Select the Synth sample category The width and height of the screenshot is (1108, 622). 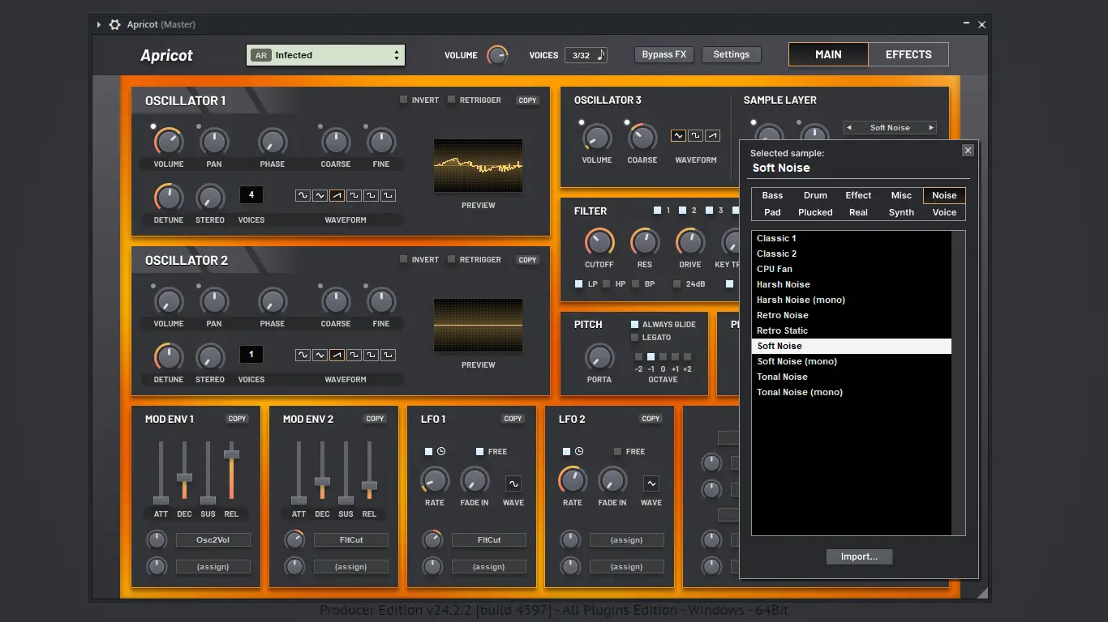coord(901,212)
